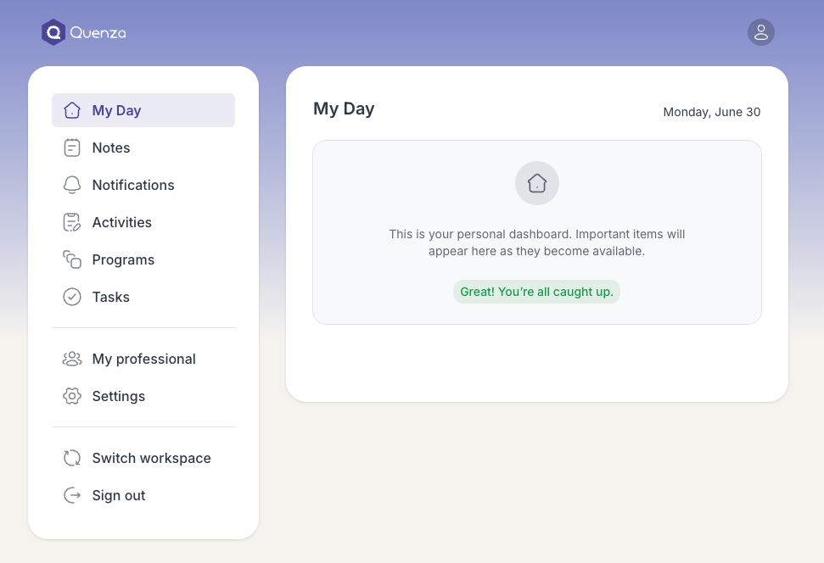Choose Switch workspace
The height and width of the screenshot is (563, 824).
(x=151, y=459)
